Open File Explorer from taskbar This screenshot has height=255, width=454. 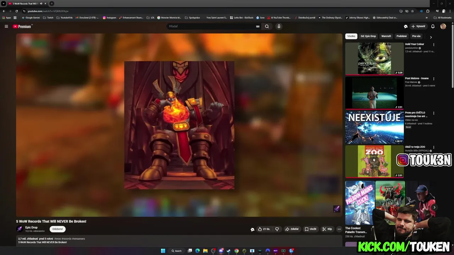pyautogui.click(x=205, y=251)
